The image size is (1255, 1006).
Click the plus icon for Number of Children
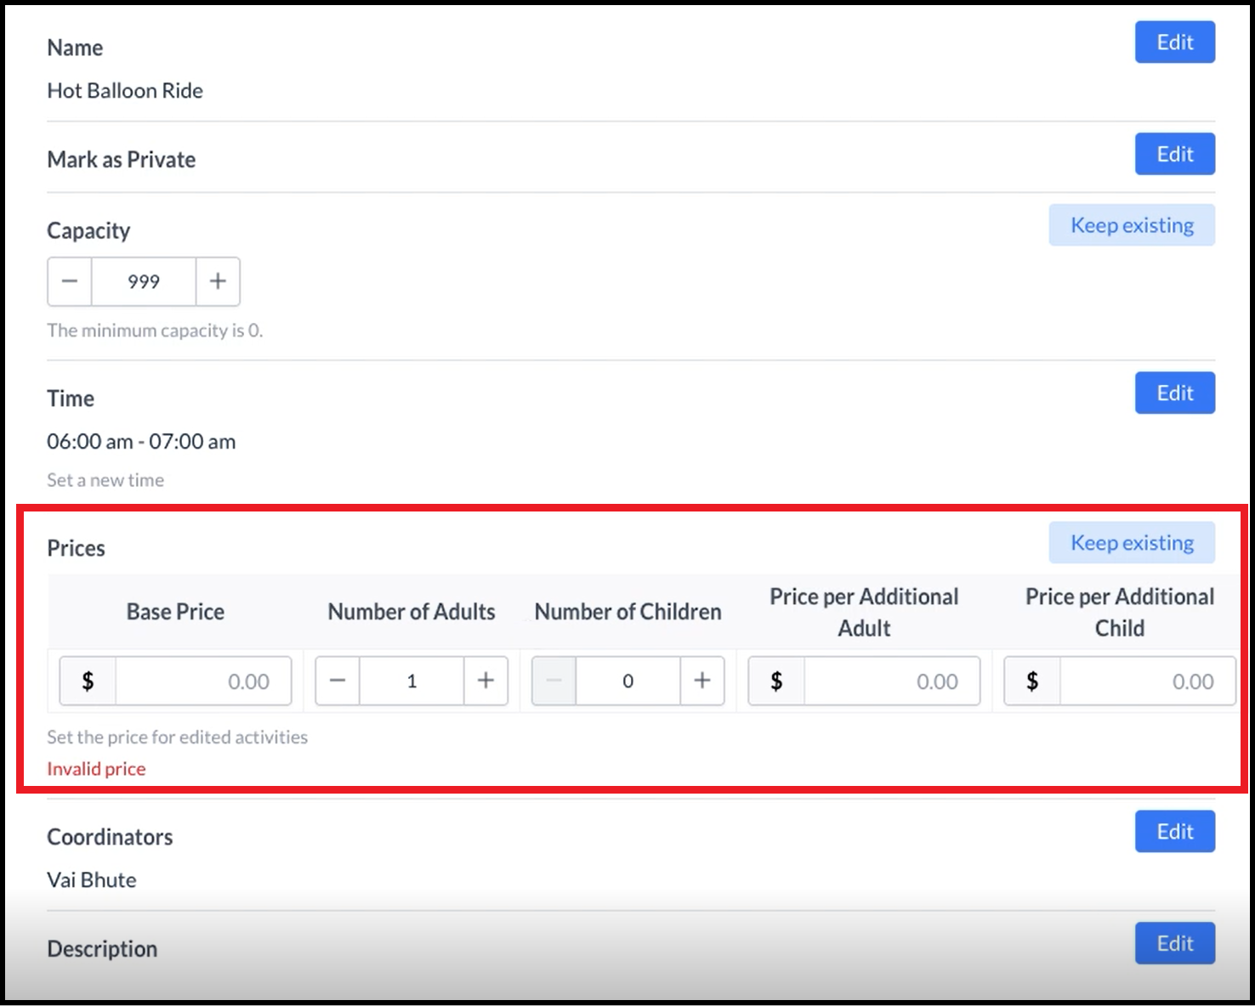(701, 681)
